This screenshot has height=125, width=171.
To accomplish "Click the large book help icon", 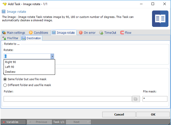I will (x=160, y=19).
